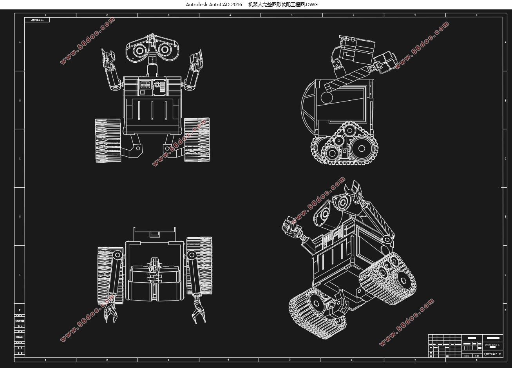
Task: Click drawing number NJUTP0427-00 in title block
Action: tap(492, 354)
